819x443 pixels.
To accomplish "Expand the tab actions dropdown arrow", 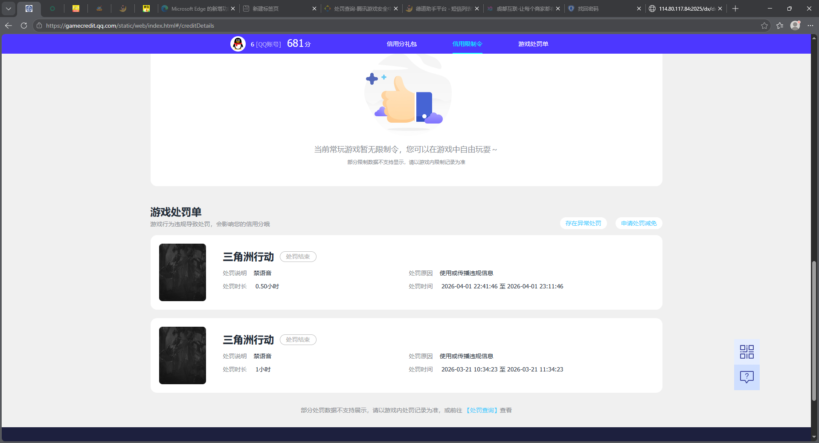I will (x=9, y=9).
